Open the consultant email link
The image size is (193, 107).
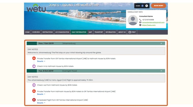pos(153,22)
